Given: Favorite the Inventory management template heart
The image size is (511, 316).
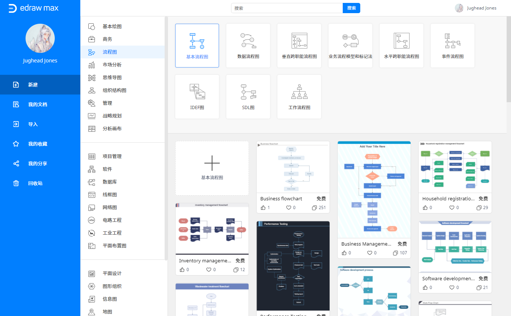Looking at the screenshot, I should [209, 270].
